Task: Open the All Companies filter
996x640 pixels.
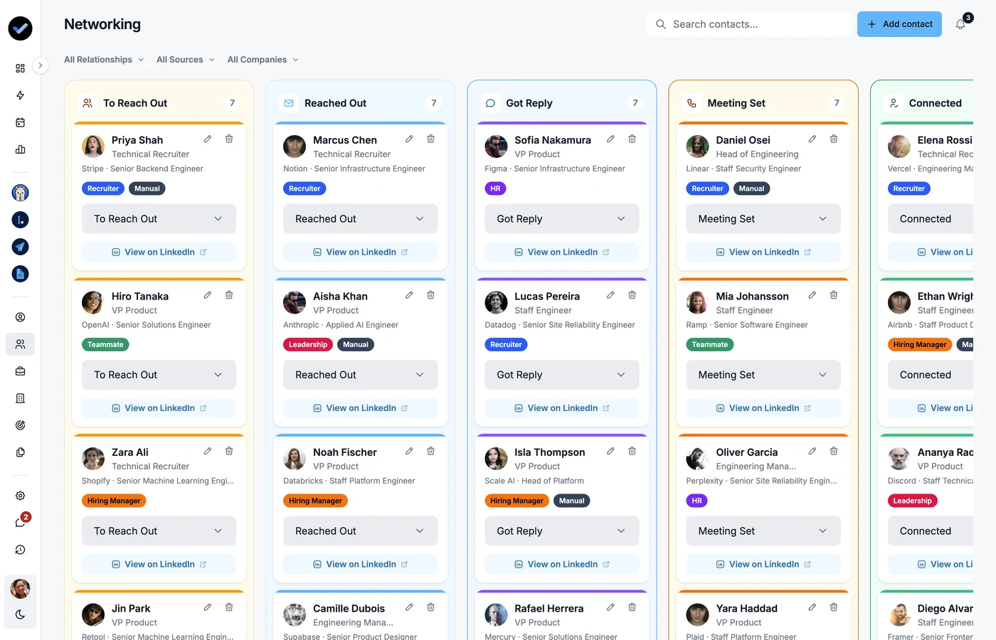Action: coord(263,60)
